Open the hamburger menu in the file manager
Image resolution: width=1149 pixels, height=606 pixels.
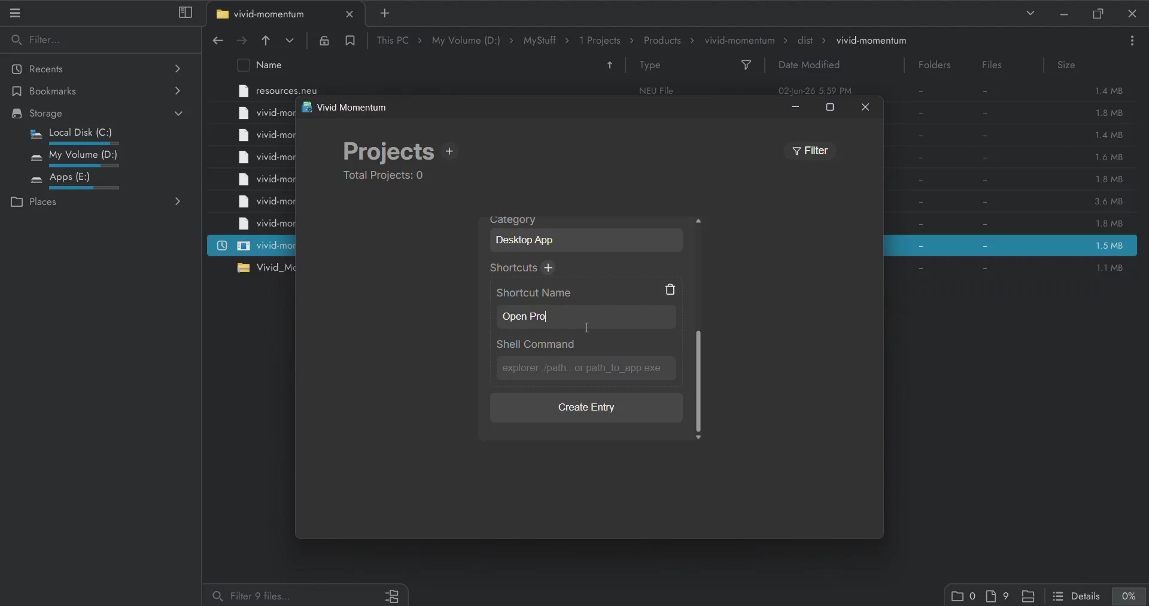coord(15,13)
